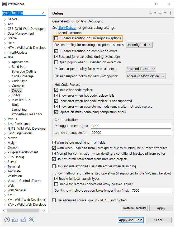The height and width of the screenshot is (227, 175).
Task: Toggle Enable for local launch types
Action: pos(56,179)
